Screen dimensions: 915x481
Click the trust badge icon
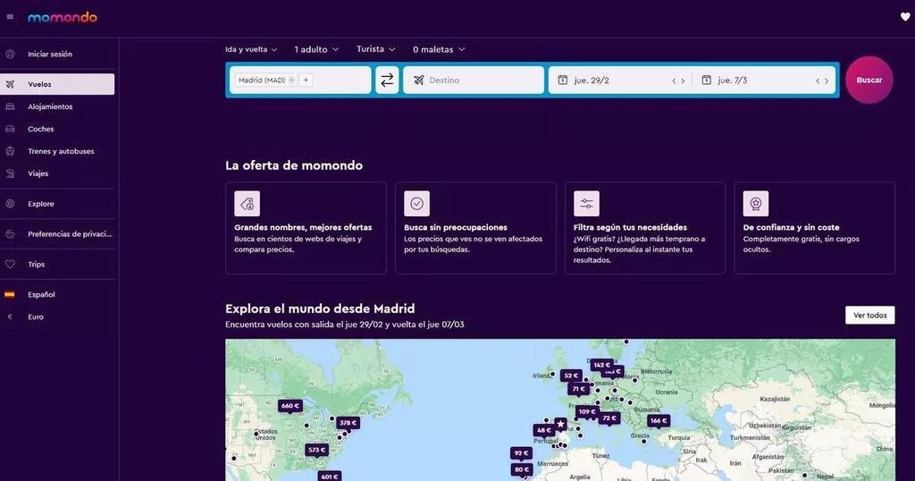[756, 204]
